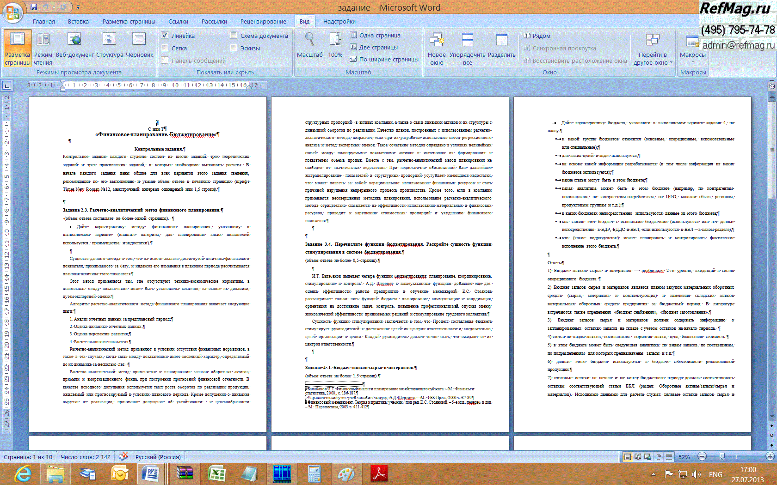Image resolution: width=777 pixels, height=485 pixels.
Task: Expand Quick Access Toolbar customize arrow
Action: 78,7
